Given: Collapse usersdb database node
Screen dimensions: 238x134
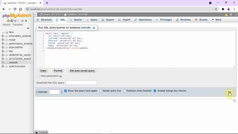Looking at the screenshot, I should 3,63.
